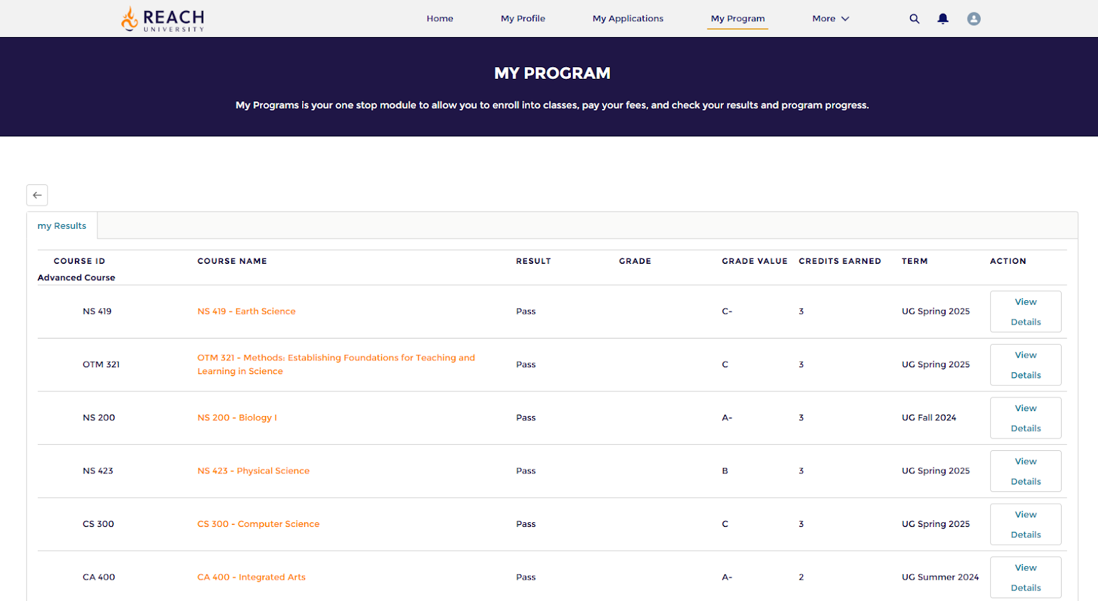Open NS 200 - Biology I link
This screenshot has width=1098, height=601.
coord(237,417)
